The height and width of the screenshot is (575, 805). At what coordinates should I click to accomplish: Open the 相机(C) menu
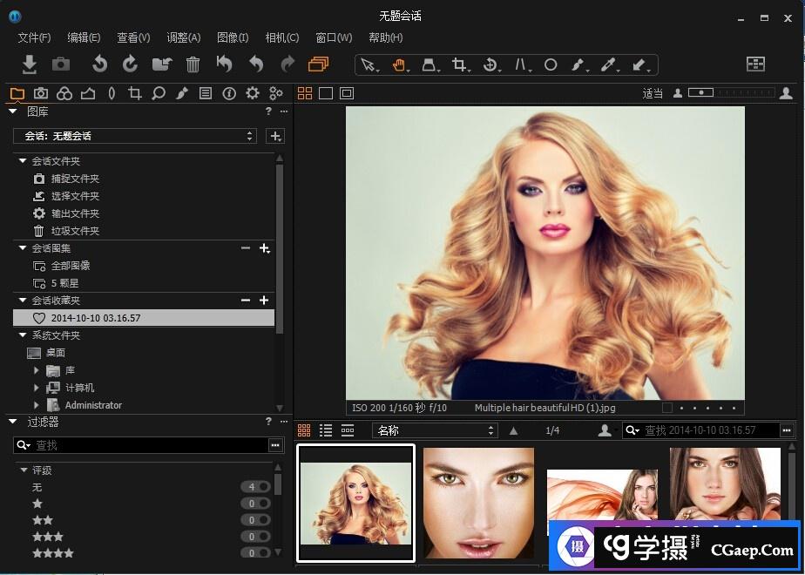point(281,37)
